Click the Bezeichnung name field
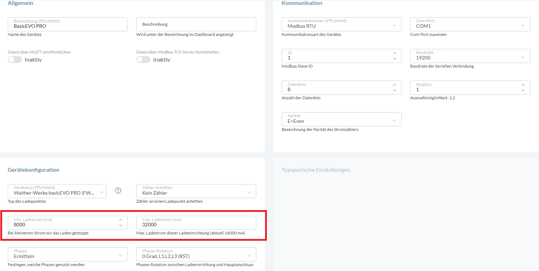 tap(68, 24)
